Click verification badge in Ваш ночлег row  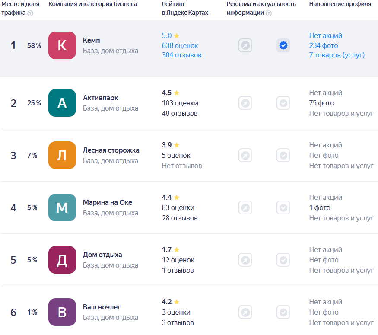283,313
